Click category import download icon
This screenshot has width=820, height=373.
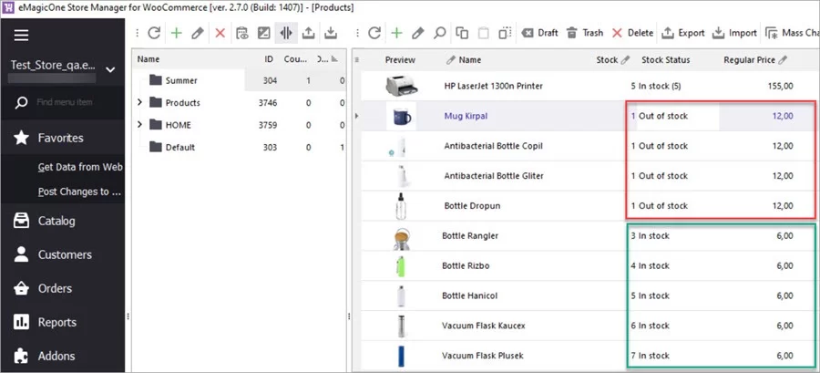330,33
